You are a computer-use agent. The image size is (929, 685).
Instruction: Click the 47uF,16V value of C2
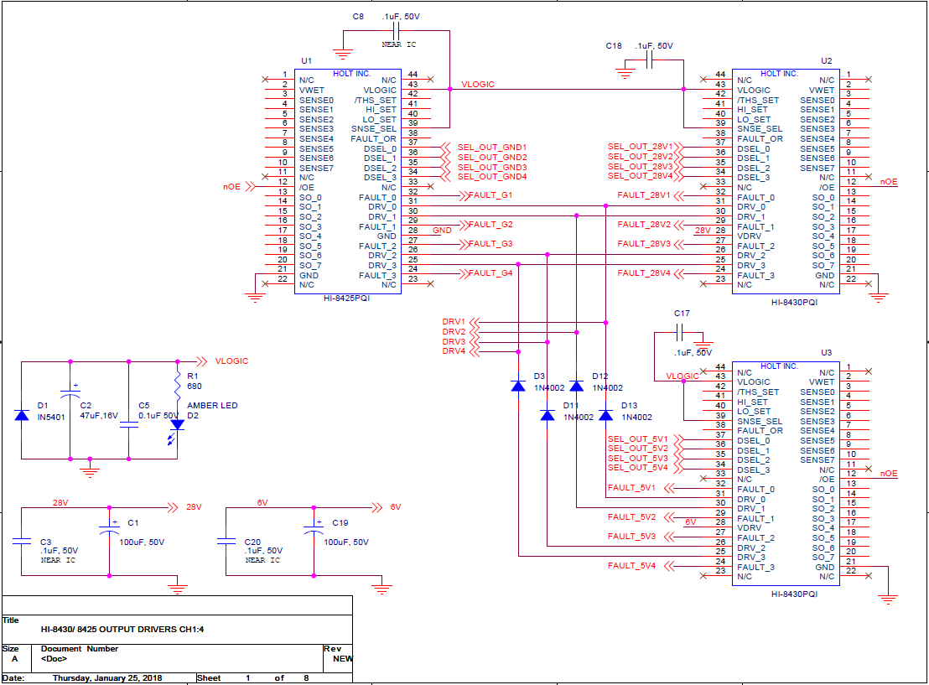coord(99,415)
